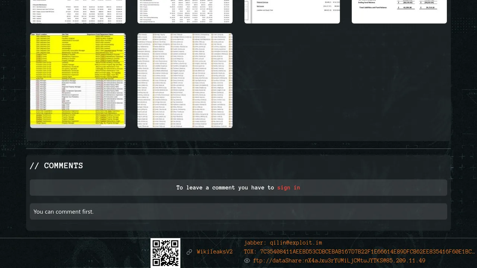Click the 'TOX:' label in the footer
This screenshot has height=268, width=477.
coord(250,252)
